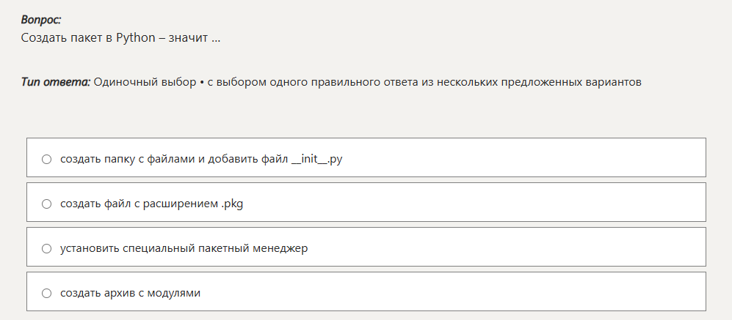Choose the radio button beside the .pkg extension answer
The height and width of the screenshot is (320, 732).
[46, 204]
